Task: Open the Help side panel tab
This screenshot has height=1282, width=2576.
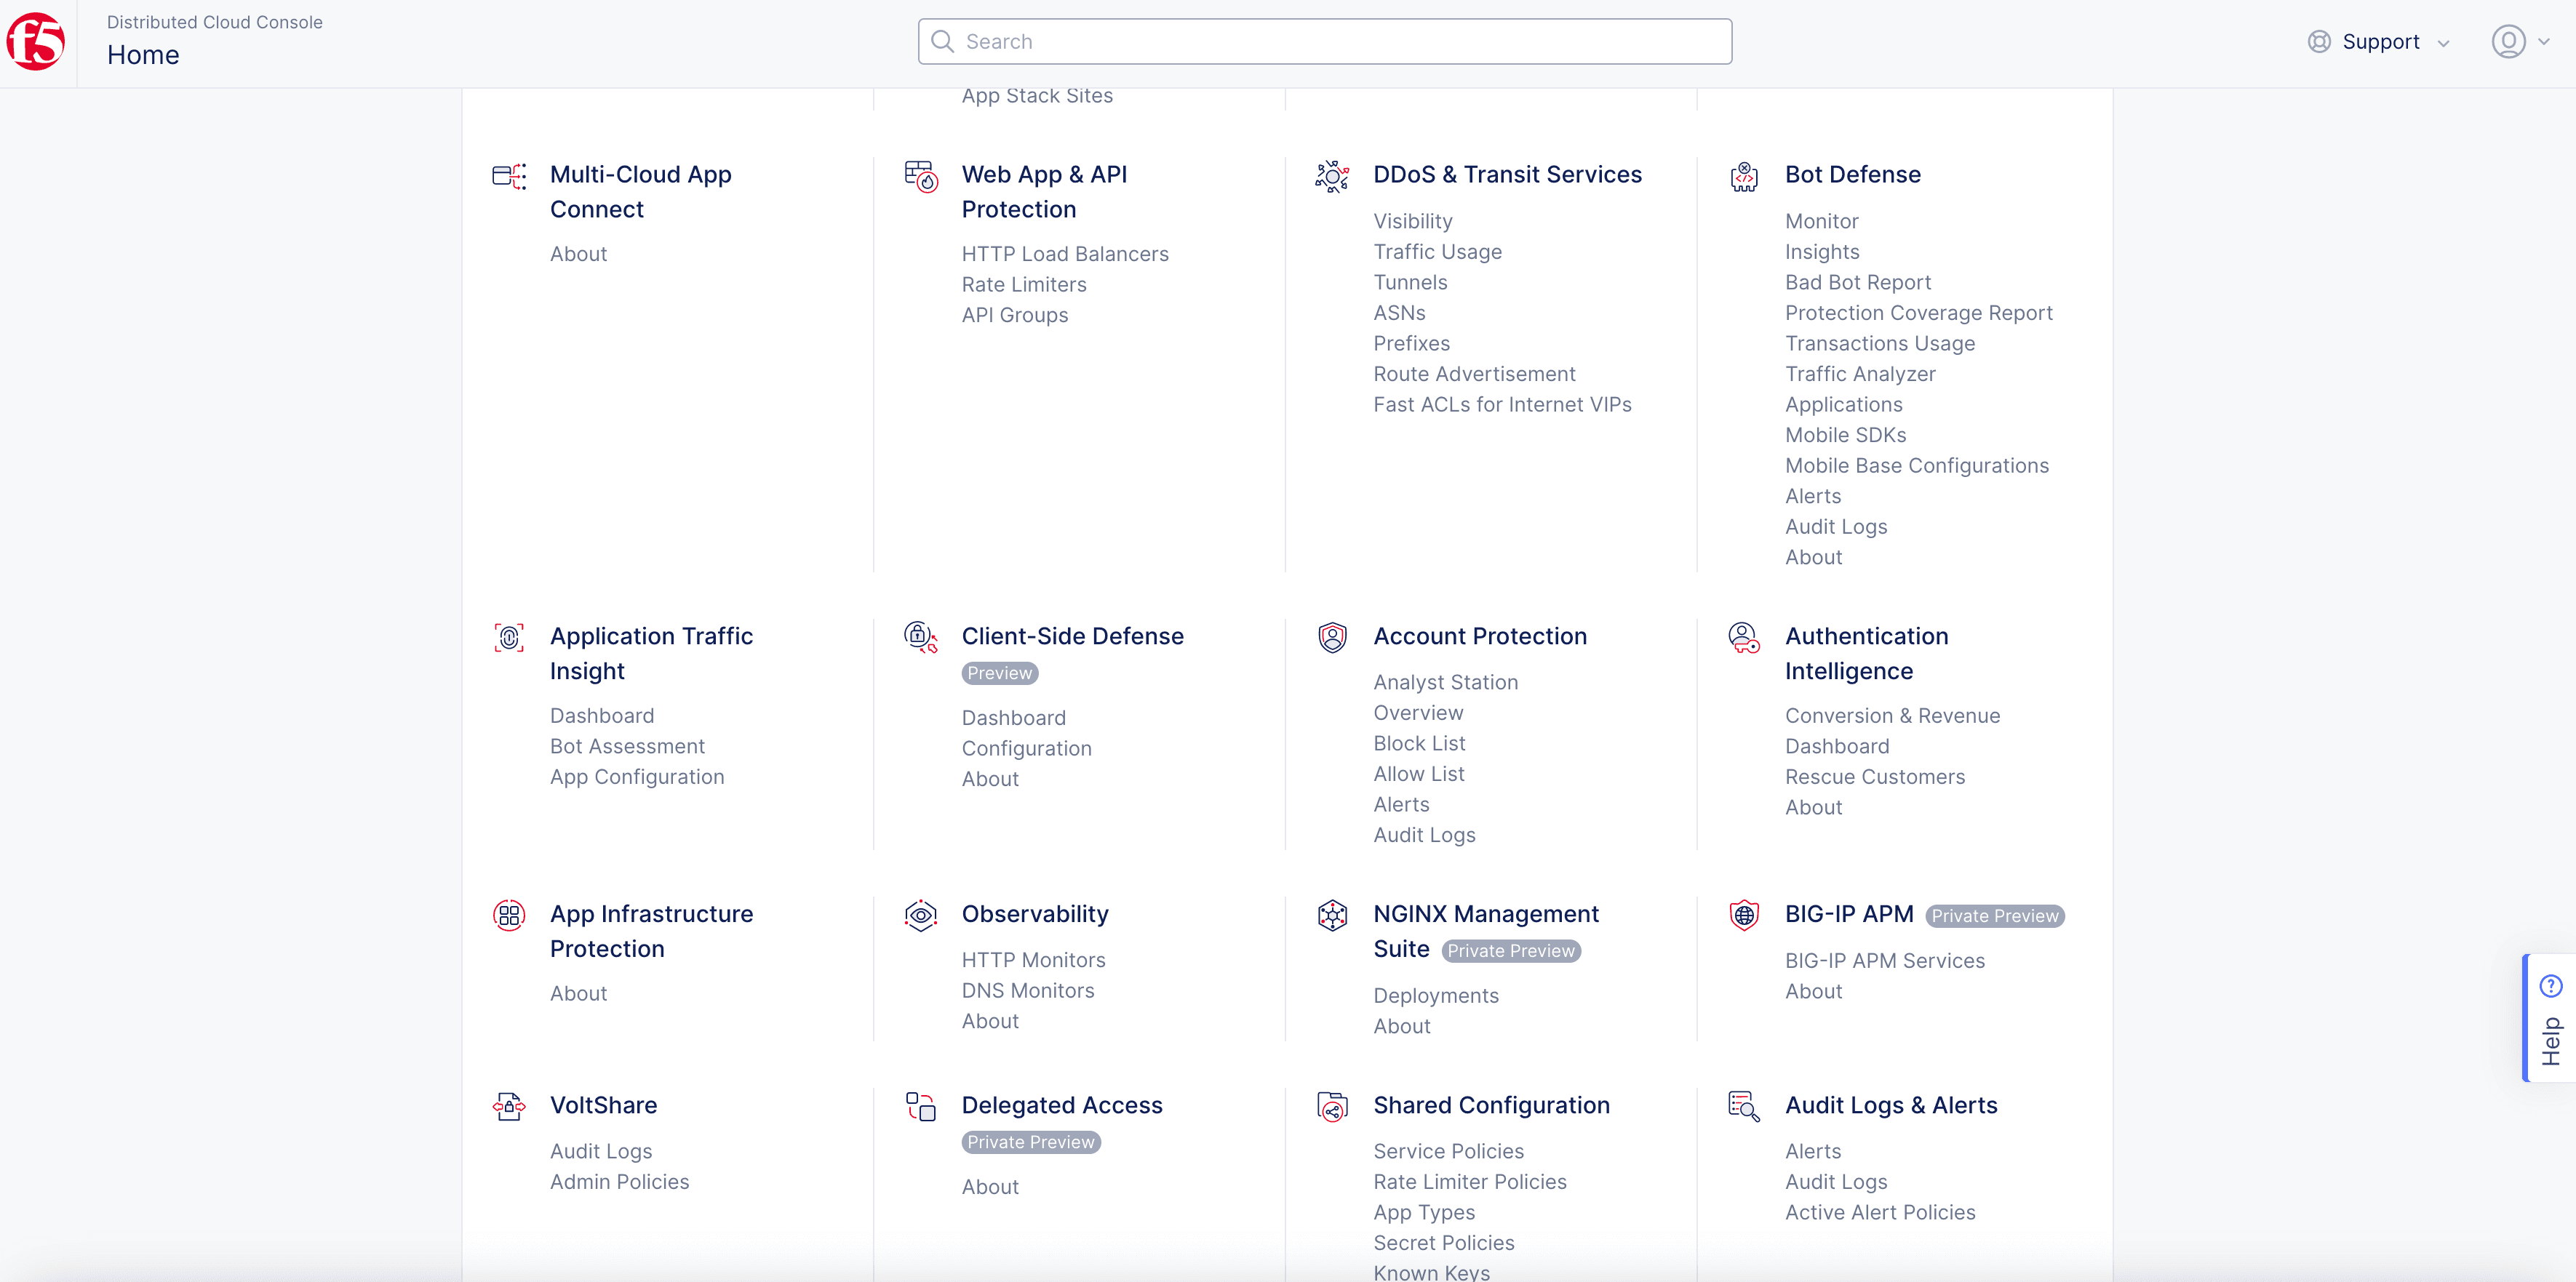Action: point(2550,1018)
